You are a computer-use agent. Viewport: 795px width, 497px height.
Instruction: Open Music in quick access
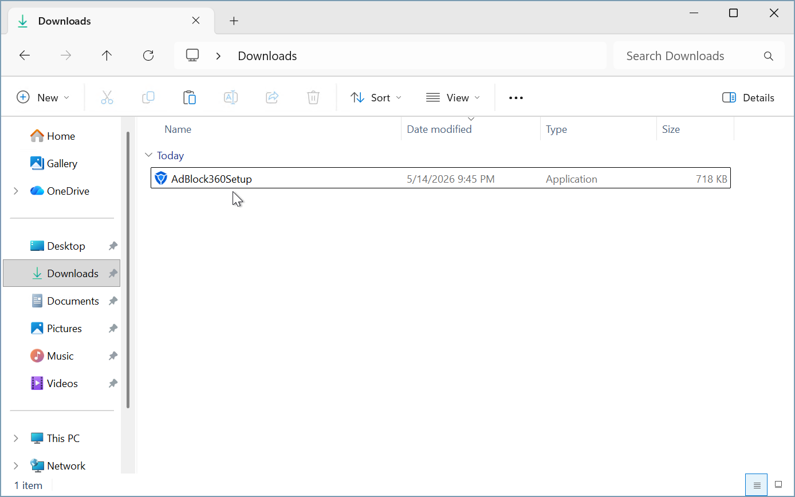pyautogui.click(x=62, y=356)
